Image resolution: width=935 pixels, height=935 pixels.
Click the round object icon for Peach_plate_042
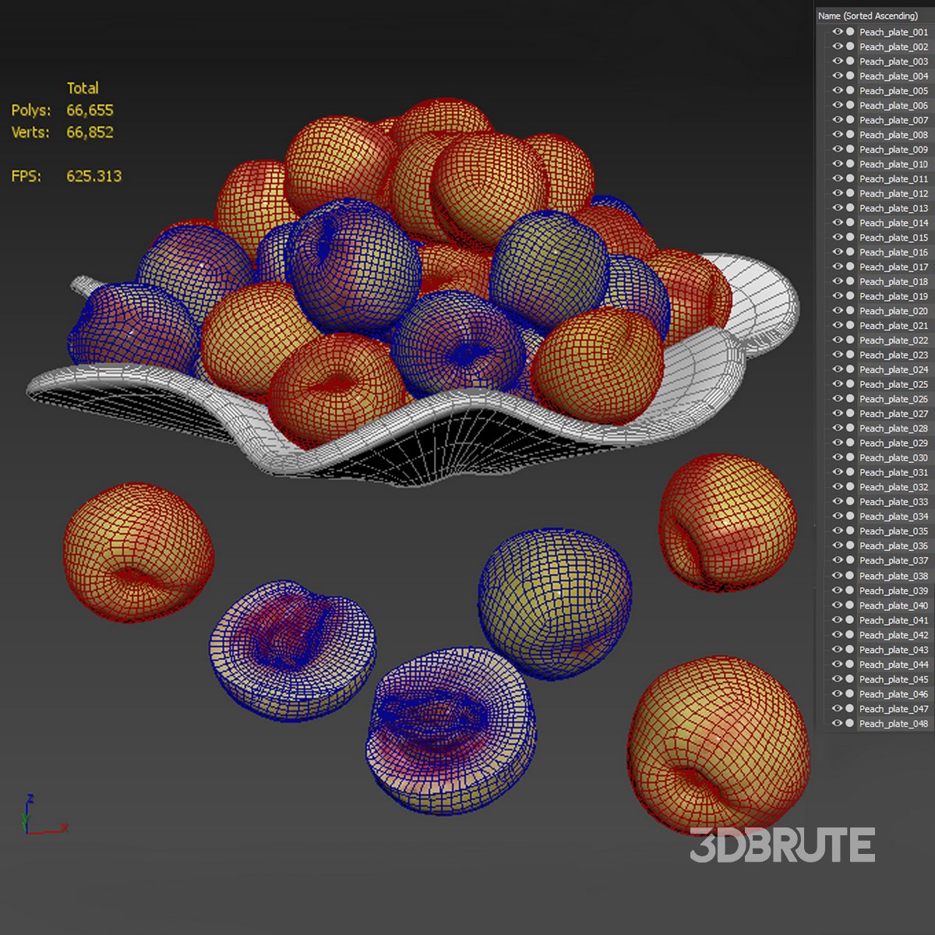click(850, 635)
